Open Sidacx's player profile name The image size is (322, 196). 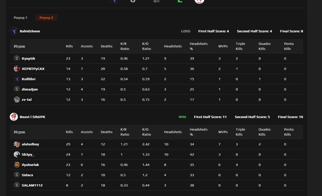[x=27, y=175]
